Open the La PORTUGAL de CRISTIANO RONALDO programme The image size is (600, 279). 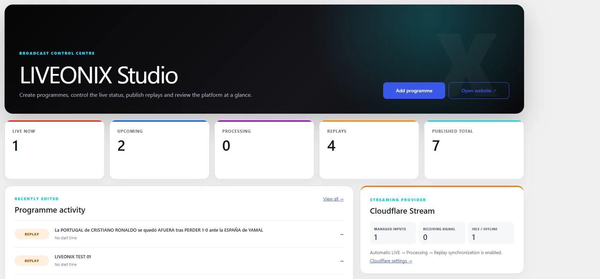[x=159, y=230]
